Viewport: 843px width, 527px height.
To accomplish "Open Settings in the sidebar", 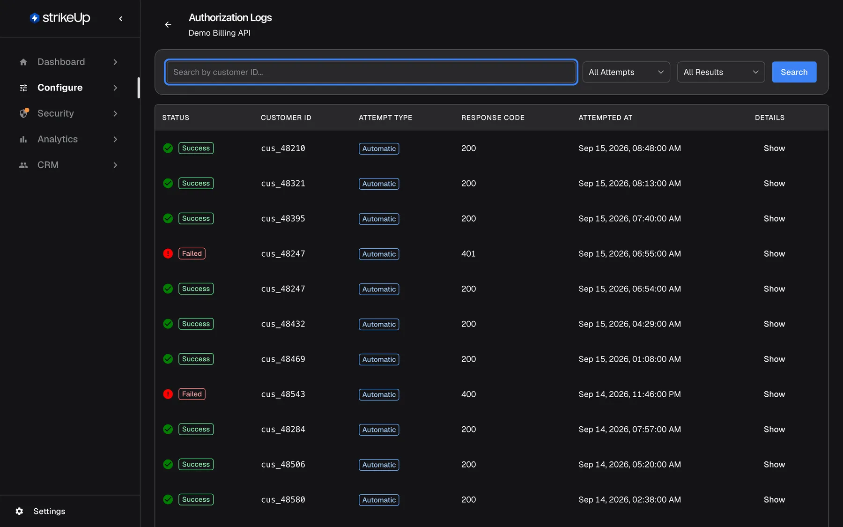I will tap(49, 511).
